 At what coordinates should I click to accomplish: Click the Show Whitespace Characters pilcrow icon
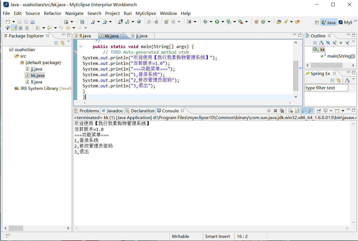pyautogui.click(x=27, y=28)
